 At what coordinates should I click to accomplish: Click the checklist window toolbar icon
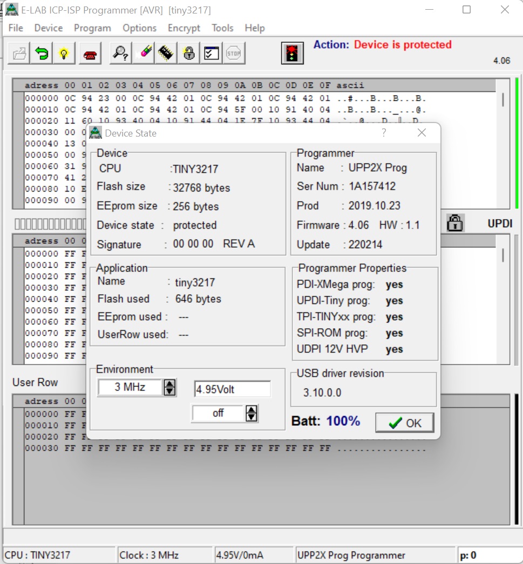click(211, 53)
